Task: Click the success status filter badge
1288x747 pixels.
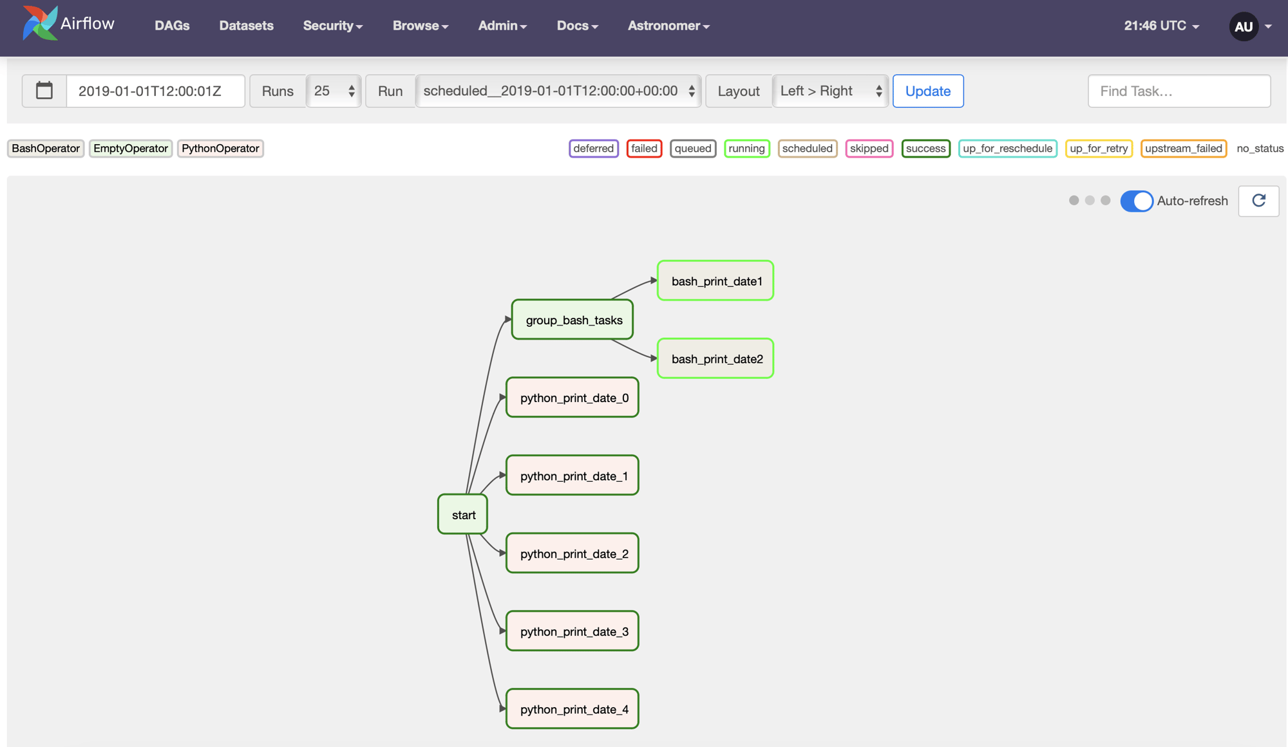Action: pos(925,149)
